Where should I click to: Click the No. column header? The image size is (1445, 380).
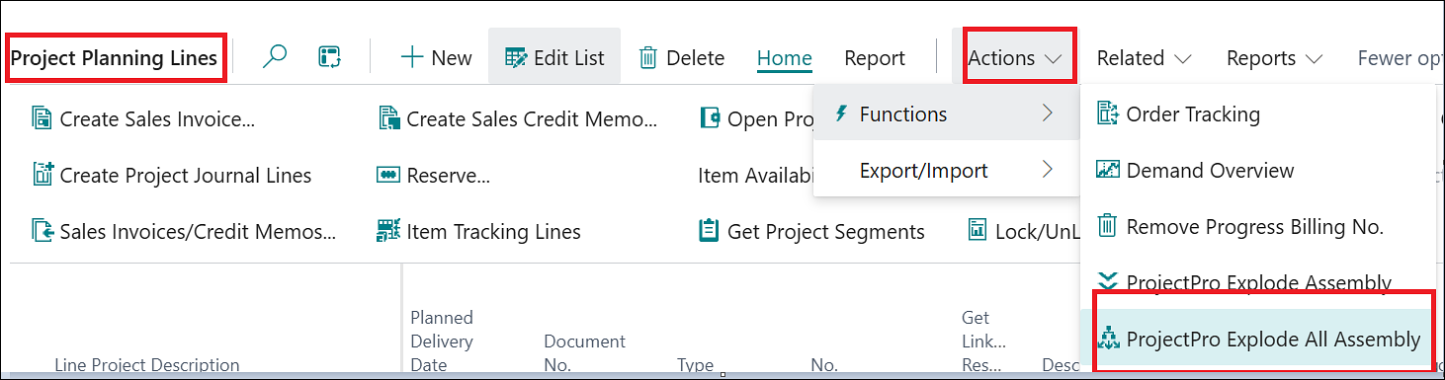[824, 364]
